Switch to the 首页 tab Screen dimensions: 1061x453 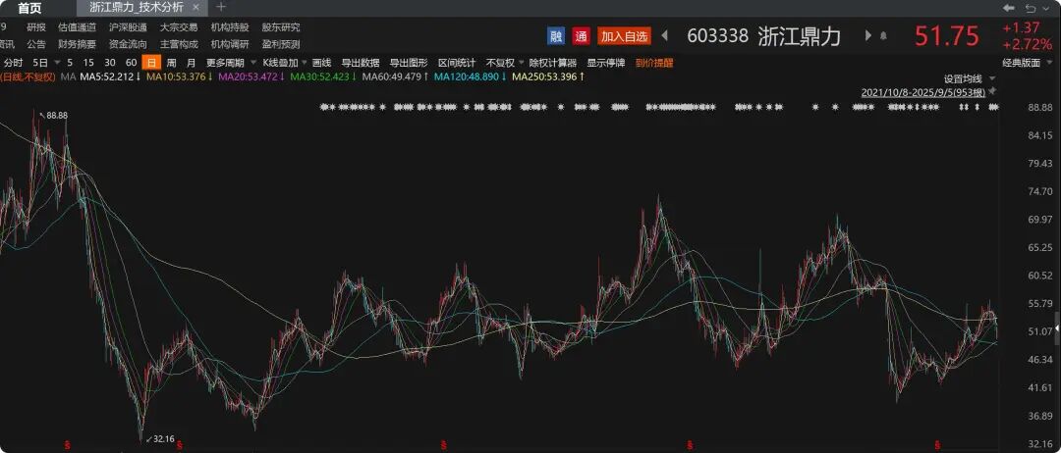coord(29,7)
